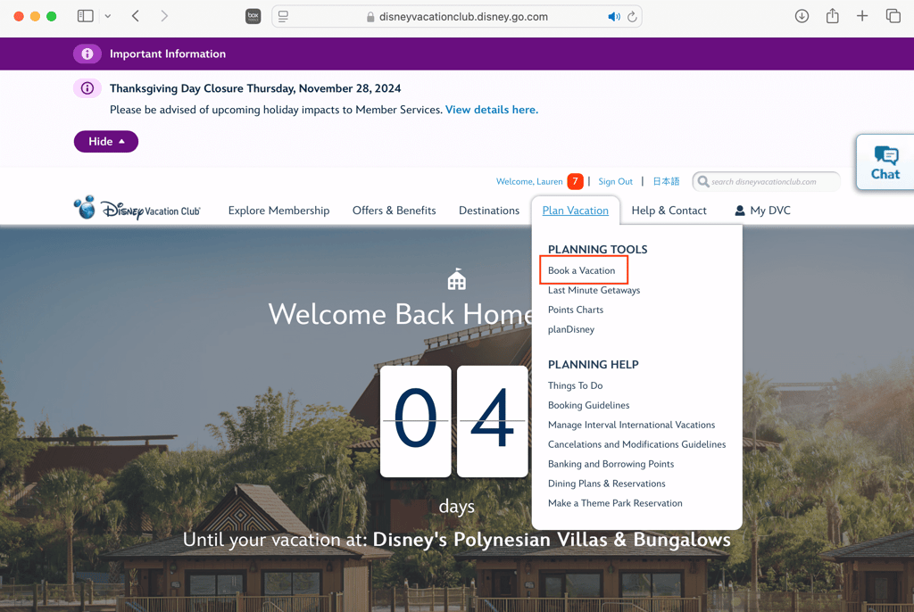Click the search disneyvacationclub.com field

pyautogui.click(x=767, y=181)
